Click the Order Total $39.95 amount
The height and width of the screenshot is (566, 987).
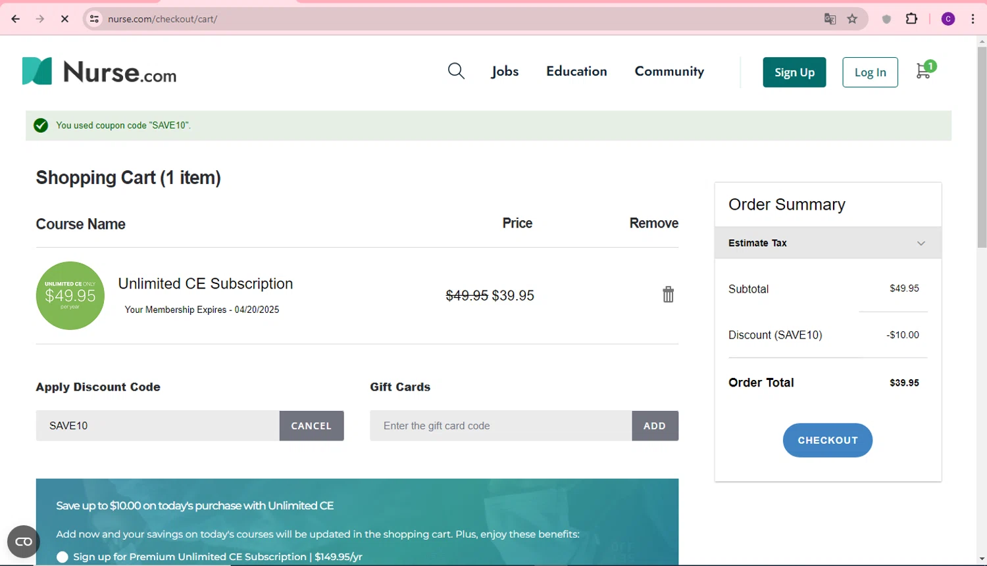coord(904,383)
